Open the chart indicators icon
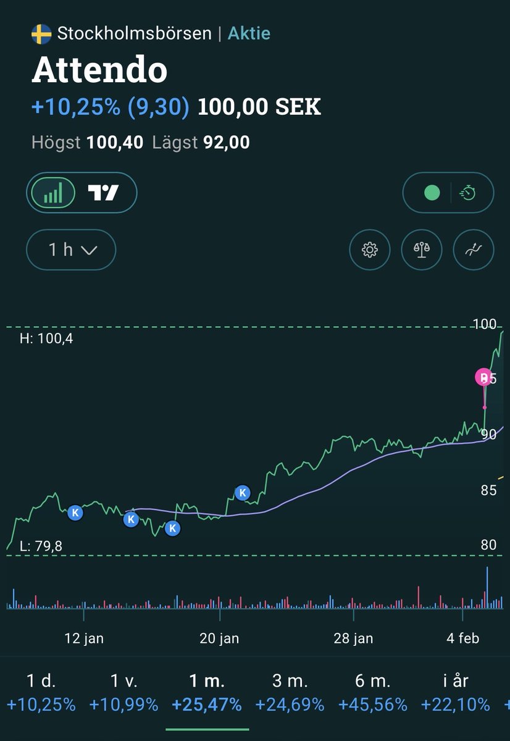 pyautogui.click(x=474, y=250)
